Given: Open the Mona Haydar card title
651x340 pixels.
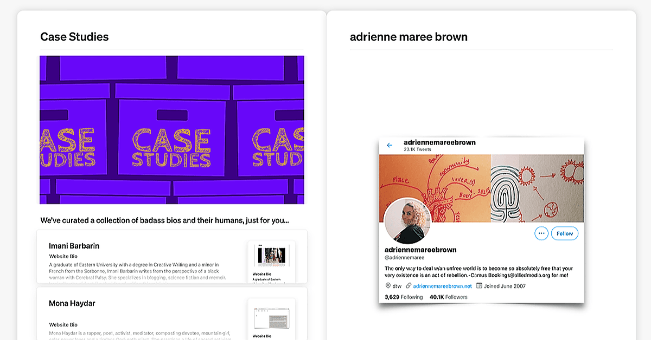Looking at the screenshot, I should pyautogui.click(x=72, y=303).
